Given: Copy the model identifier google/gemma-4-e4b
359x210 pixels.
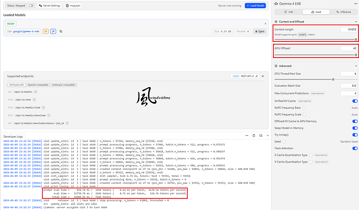Looking at the screenshot, I should [61, 31].
